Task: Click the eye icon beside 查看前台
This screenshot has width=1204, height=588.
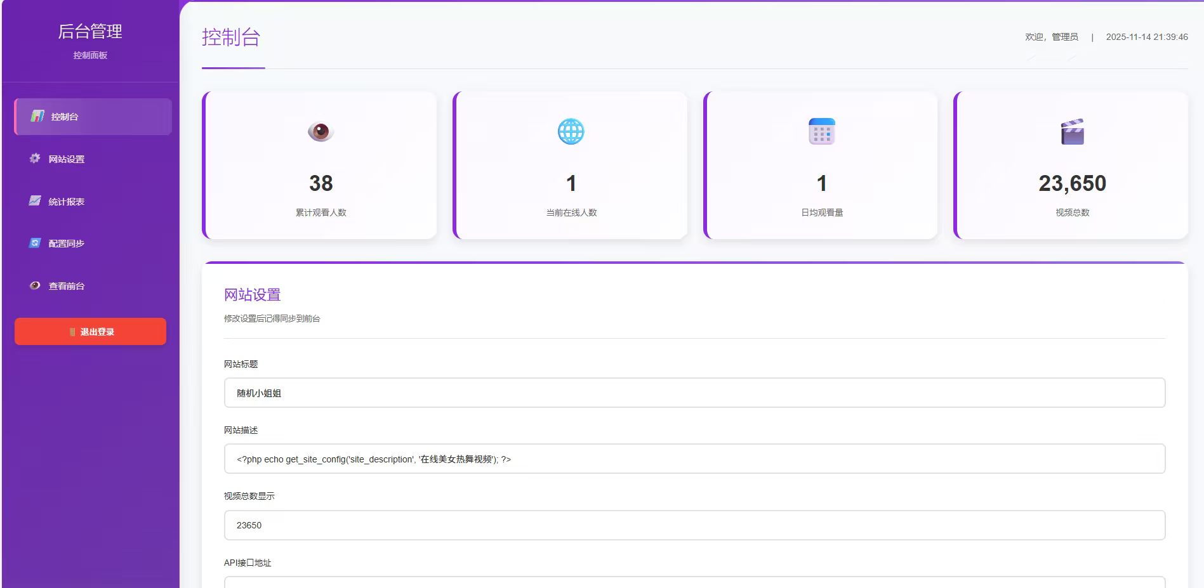Action: (35, 285)
